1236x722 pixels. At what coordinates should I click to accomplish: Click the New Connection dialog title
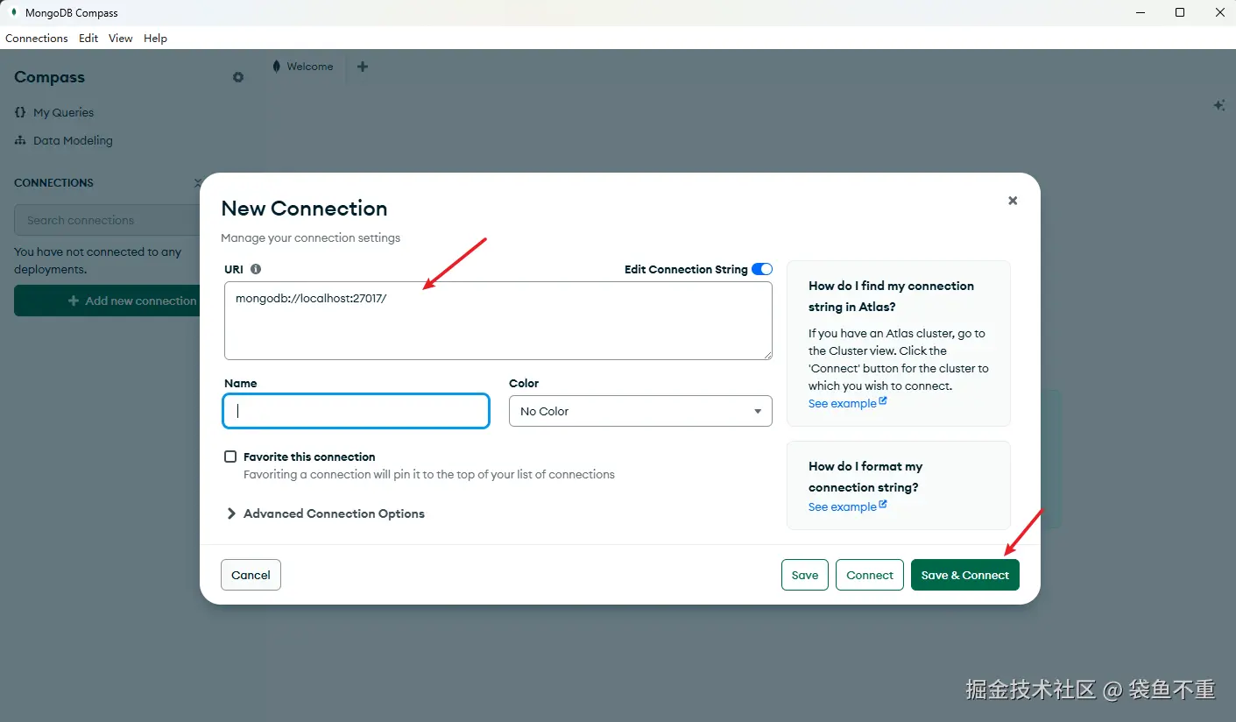tap(304, 209)
